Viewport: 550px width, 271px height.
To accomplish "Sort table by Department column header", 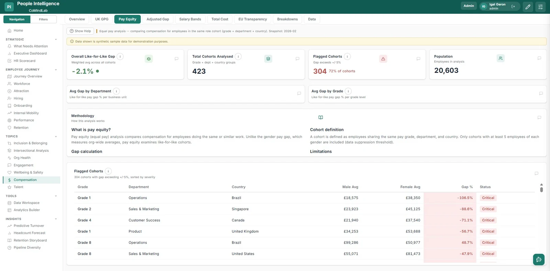I will pos(139,187).
